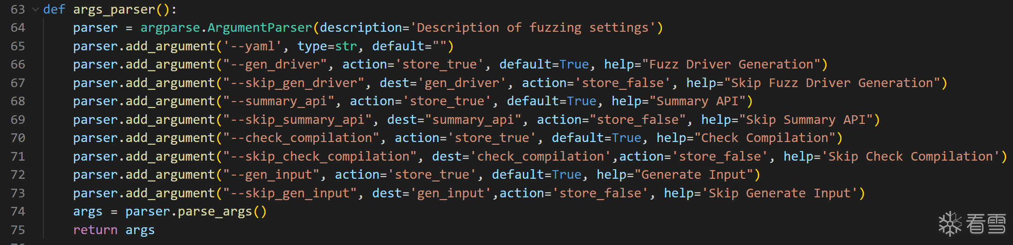Select line number 70 in the gutter
This screenshot has width=1013, height=245.
click(18, 138)
